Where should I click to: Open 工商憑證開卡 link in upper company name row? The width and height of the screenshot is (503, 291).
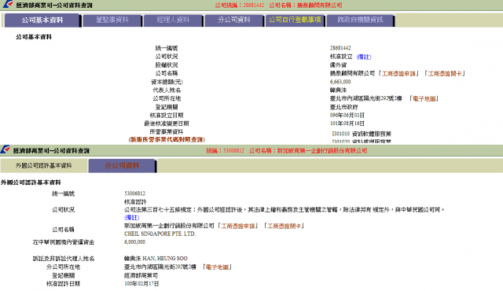tap(445, 74)
